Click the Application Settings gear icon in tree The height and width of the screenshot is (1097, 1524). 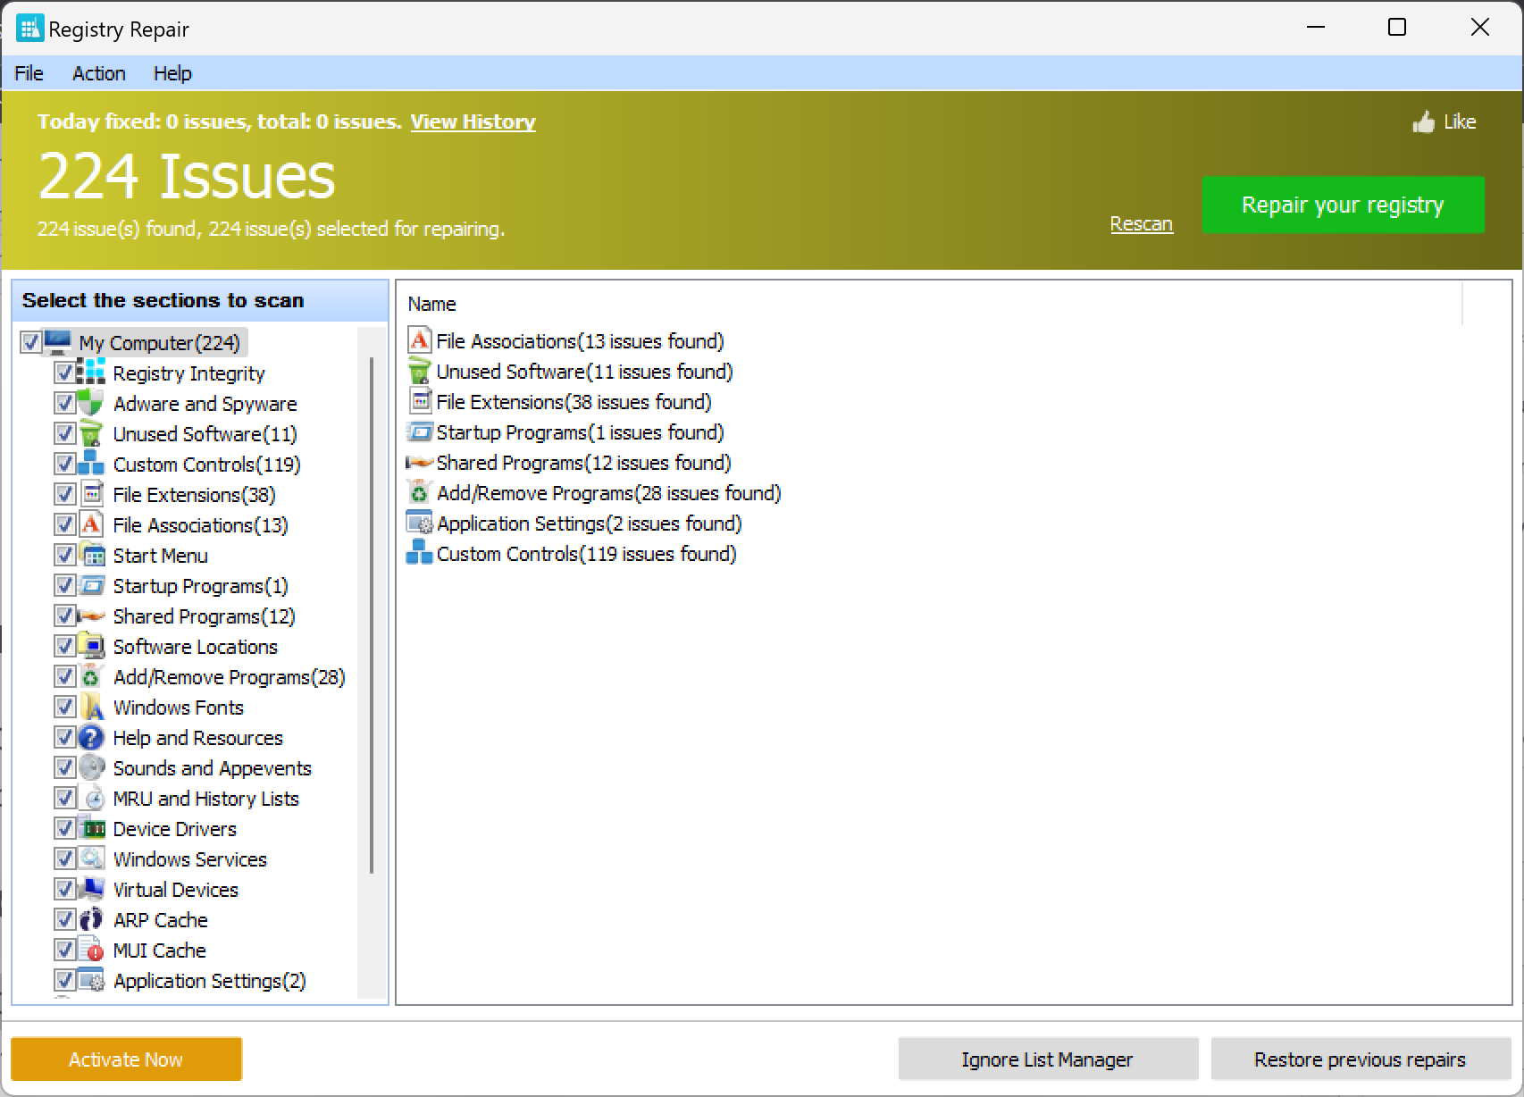pyautogui.click(x=90, y=980)
